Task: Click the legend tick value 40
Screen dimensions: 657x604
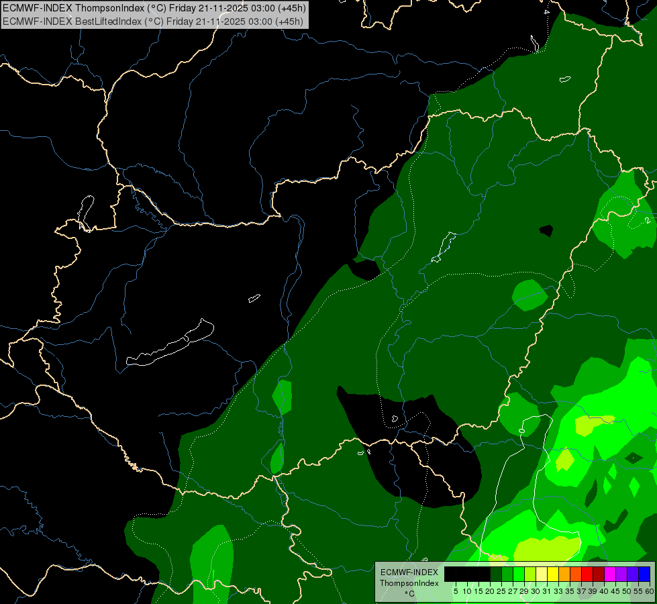Action: click(604, 591)
